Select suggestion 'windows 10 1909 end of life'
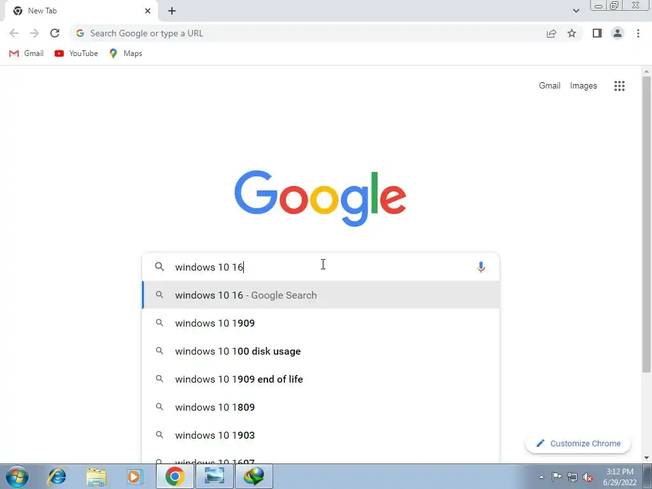The width and height of the screenshot is (652, 489). click(x=320, y=379)
